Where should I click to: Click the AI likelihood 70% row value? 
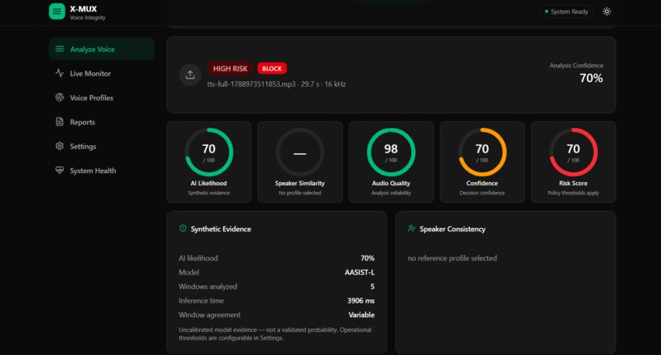pos(367,258)
